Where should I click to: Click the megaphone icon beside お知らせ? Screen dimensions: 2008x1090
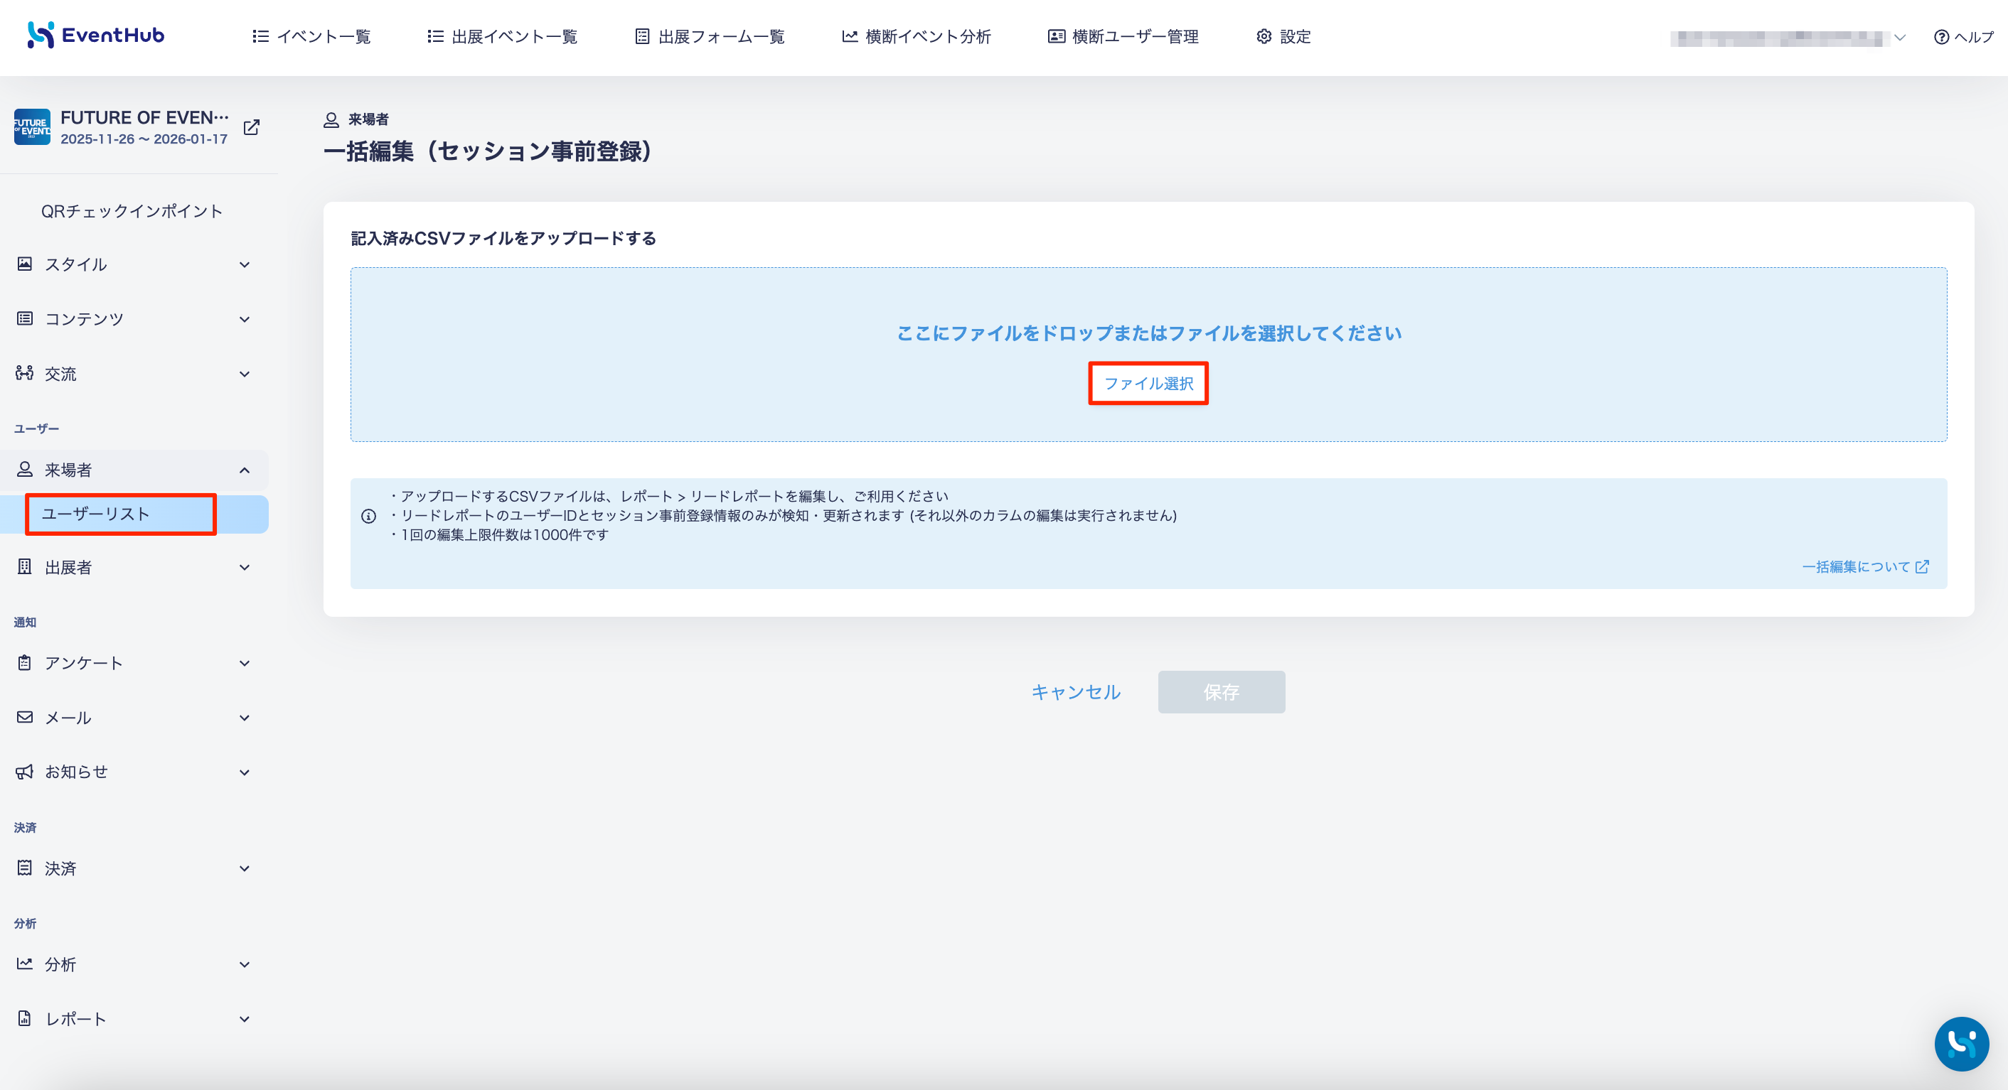(x=25, y=772)
